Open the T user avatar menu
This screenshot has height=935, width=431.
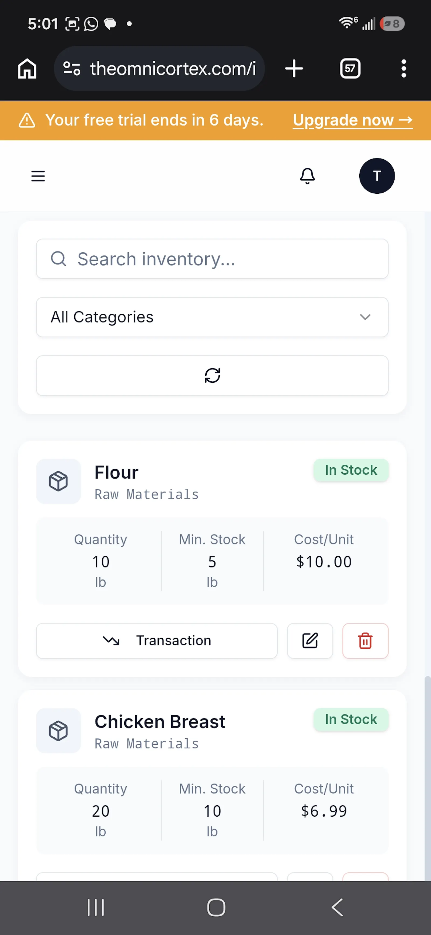tap(377, 176)
